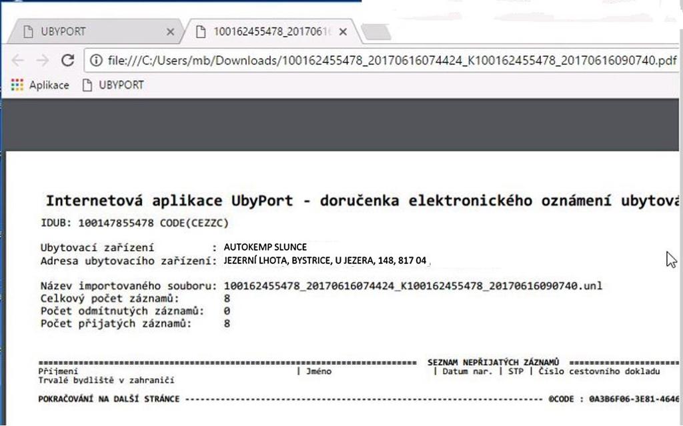Click the Aplikace bookmarks bar label

49,85
